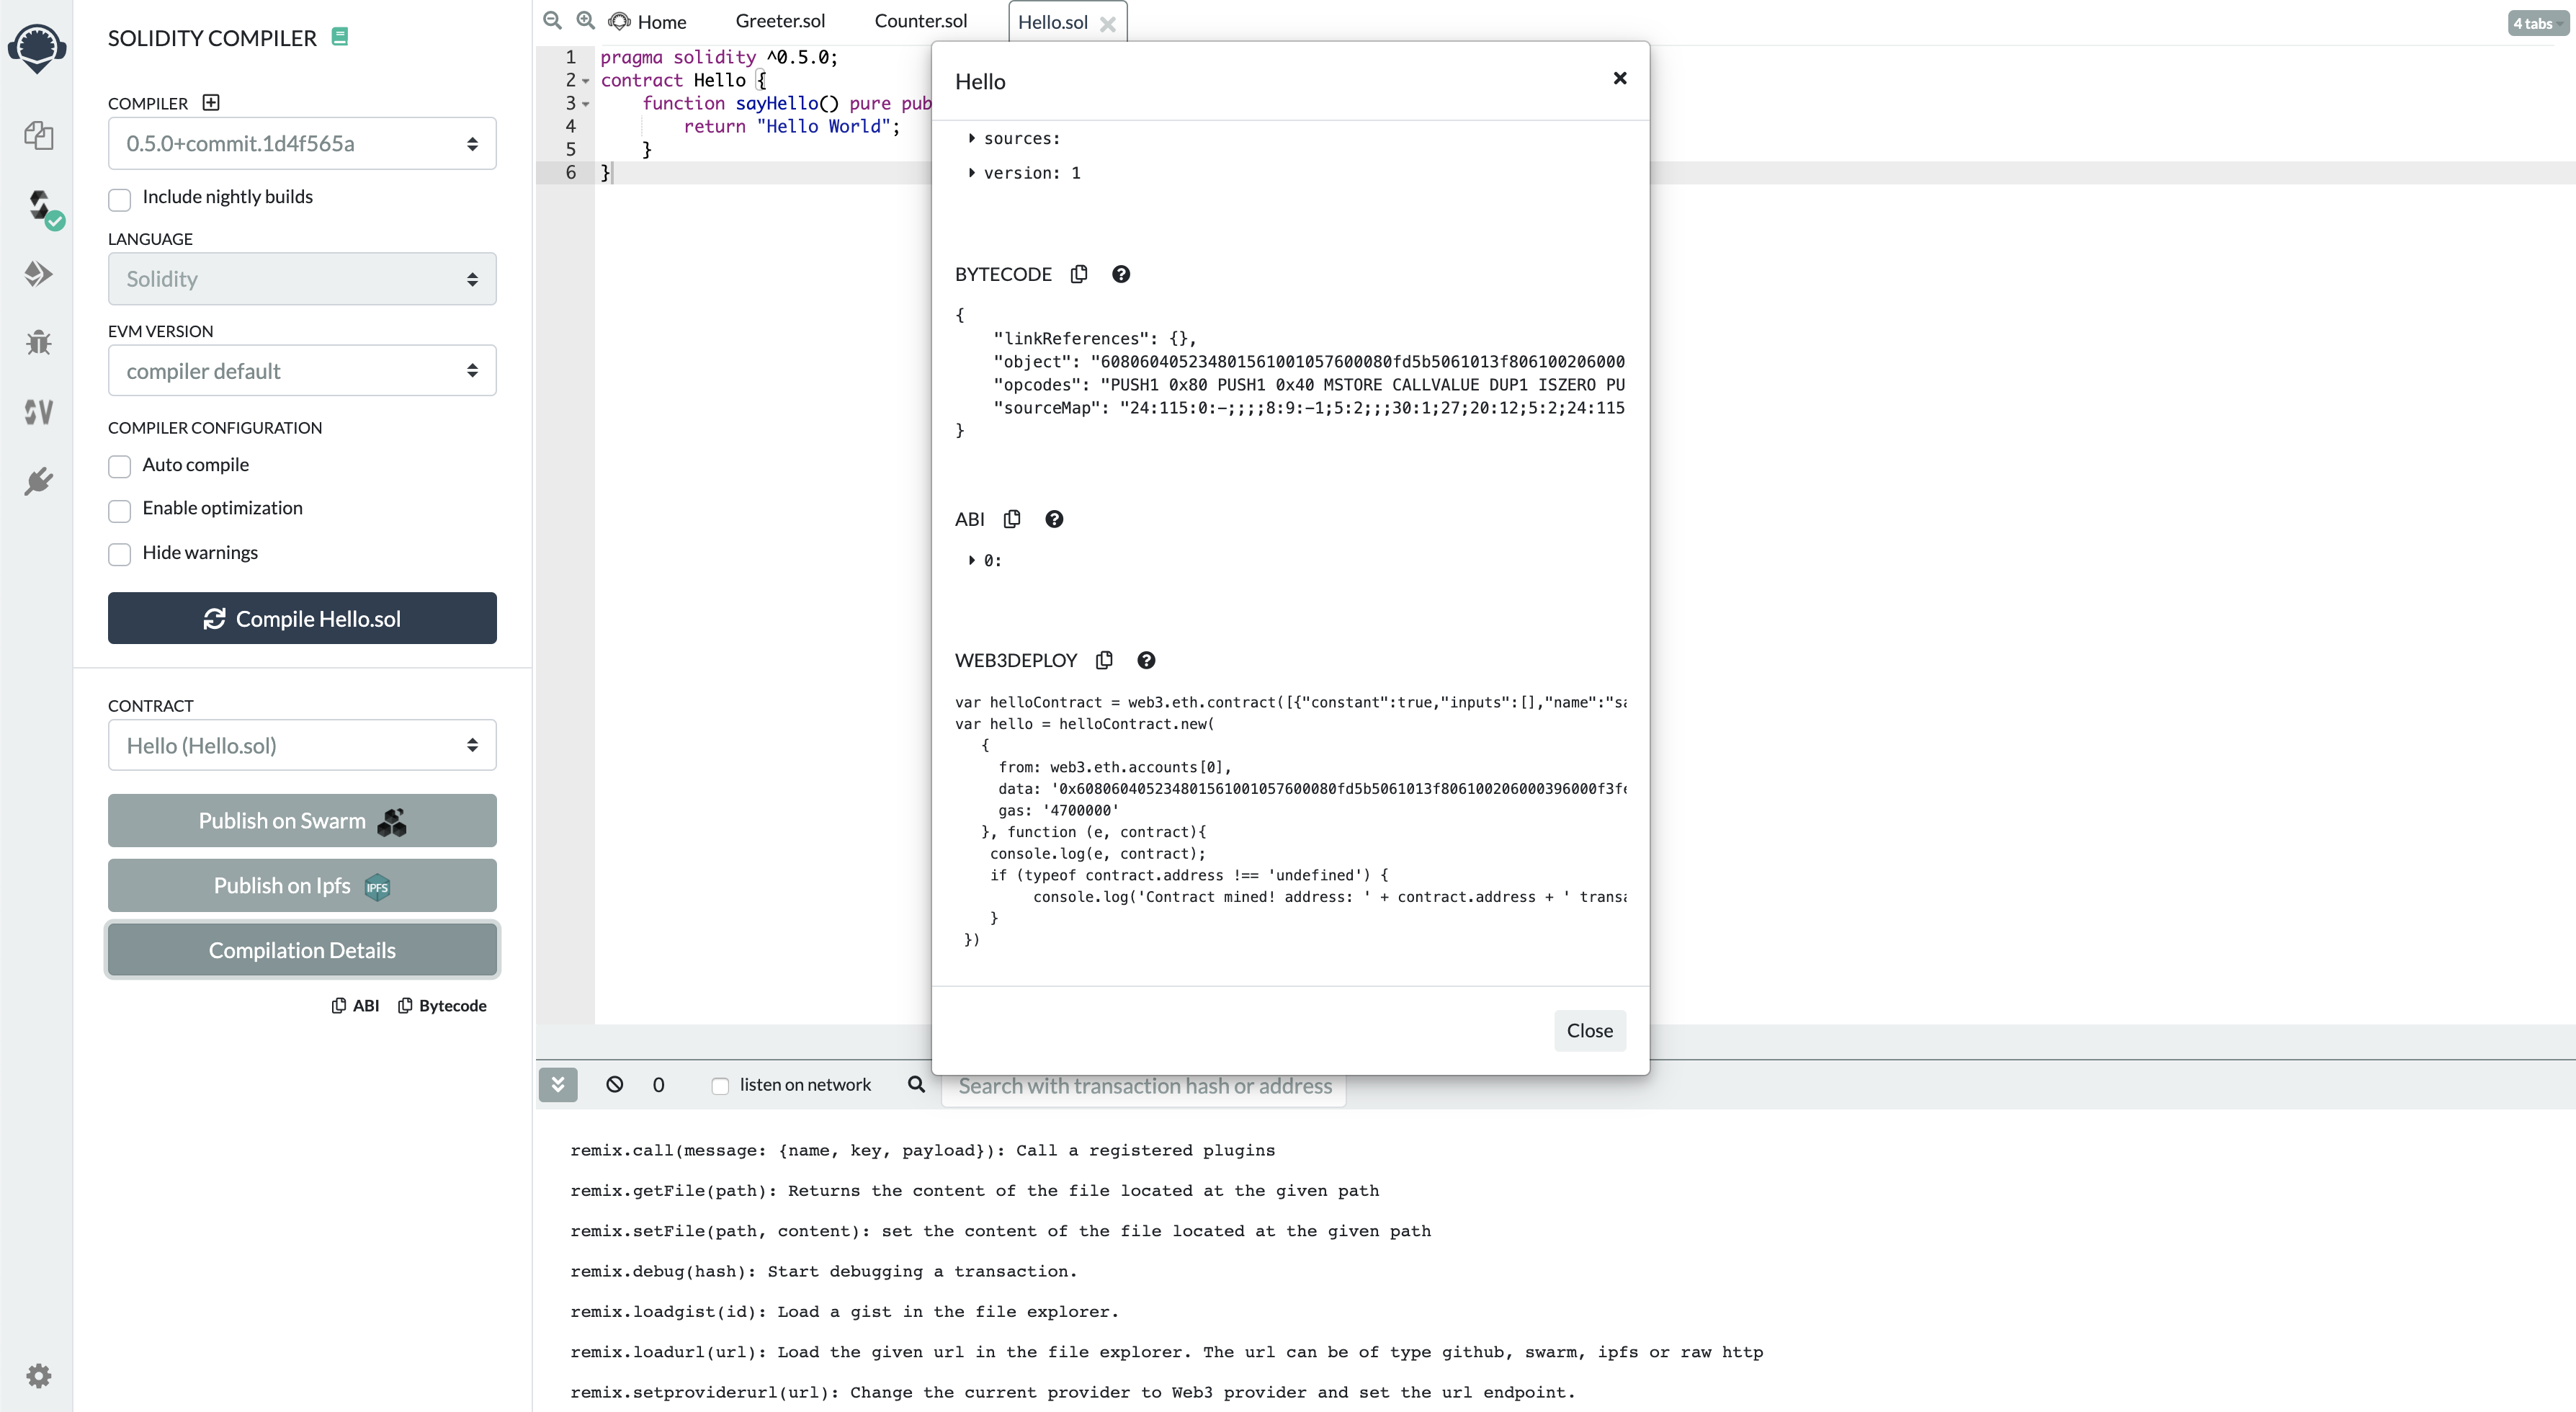Clear the terminal console icon
This screenshot has width=2576, height=1412.
click(615, 1085)
